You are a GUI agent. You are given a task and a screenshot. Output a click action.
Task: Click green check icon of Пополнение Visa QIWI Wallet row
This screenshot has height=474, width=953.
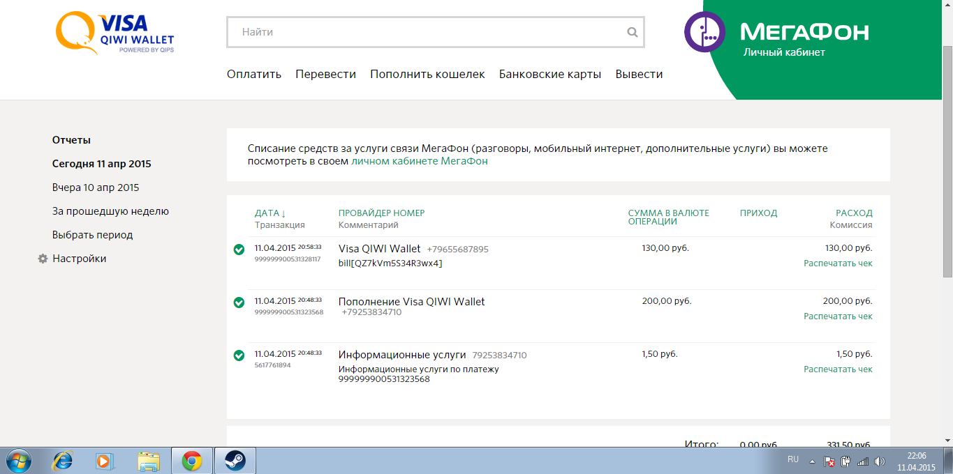point(239,303)
